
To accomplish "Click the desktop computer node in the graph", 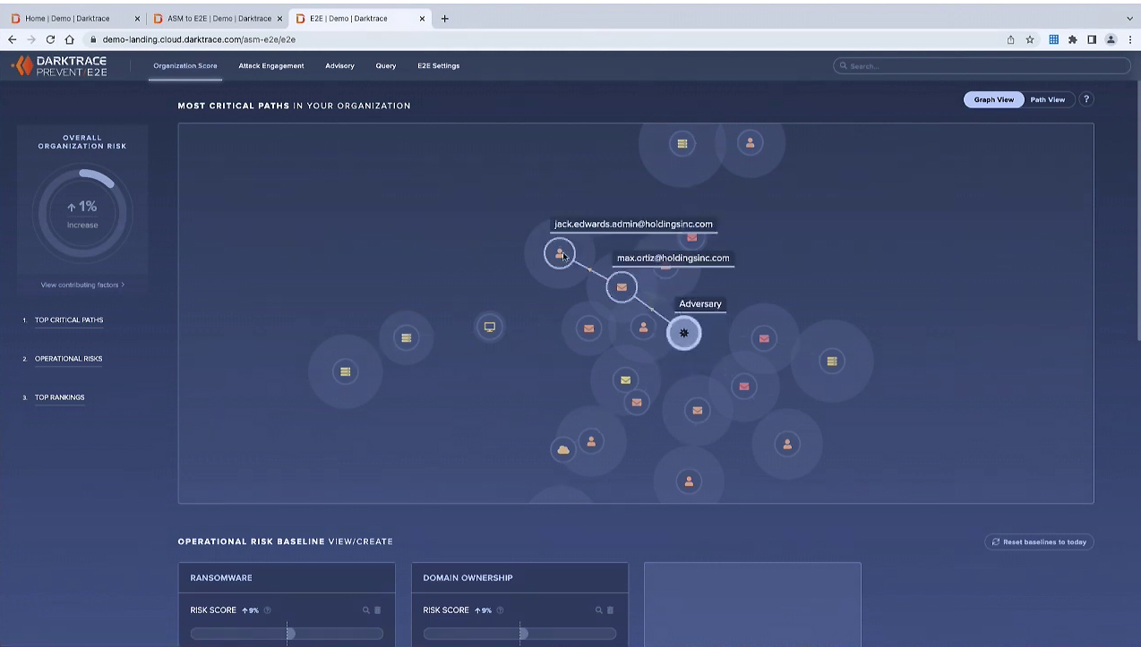I will 490,327.
